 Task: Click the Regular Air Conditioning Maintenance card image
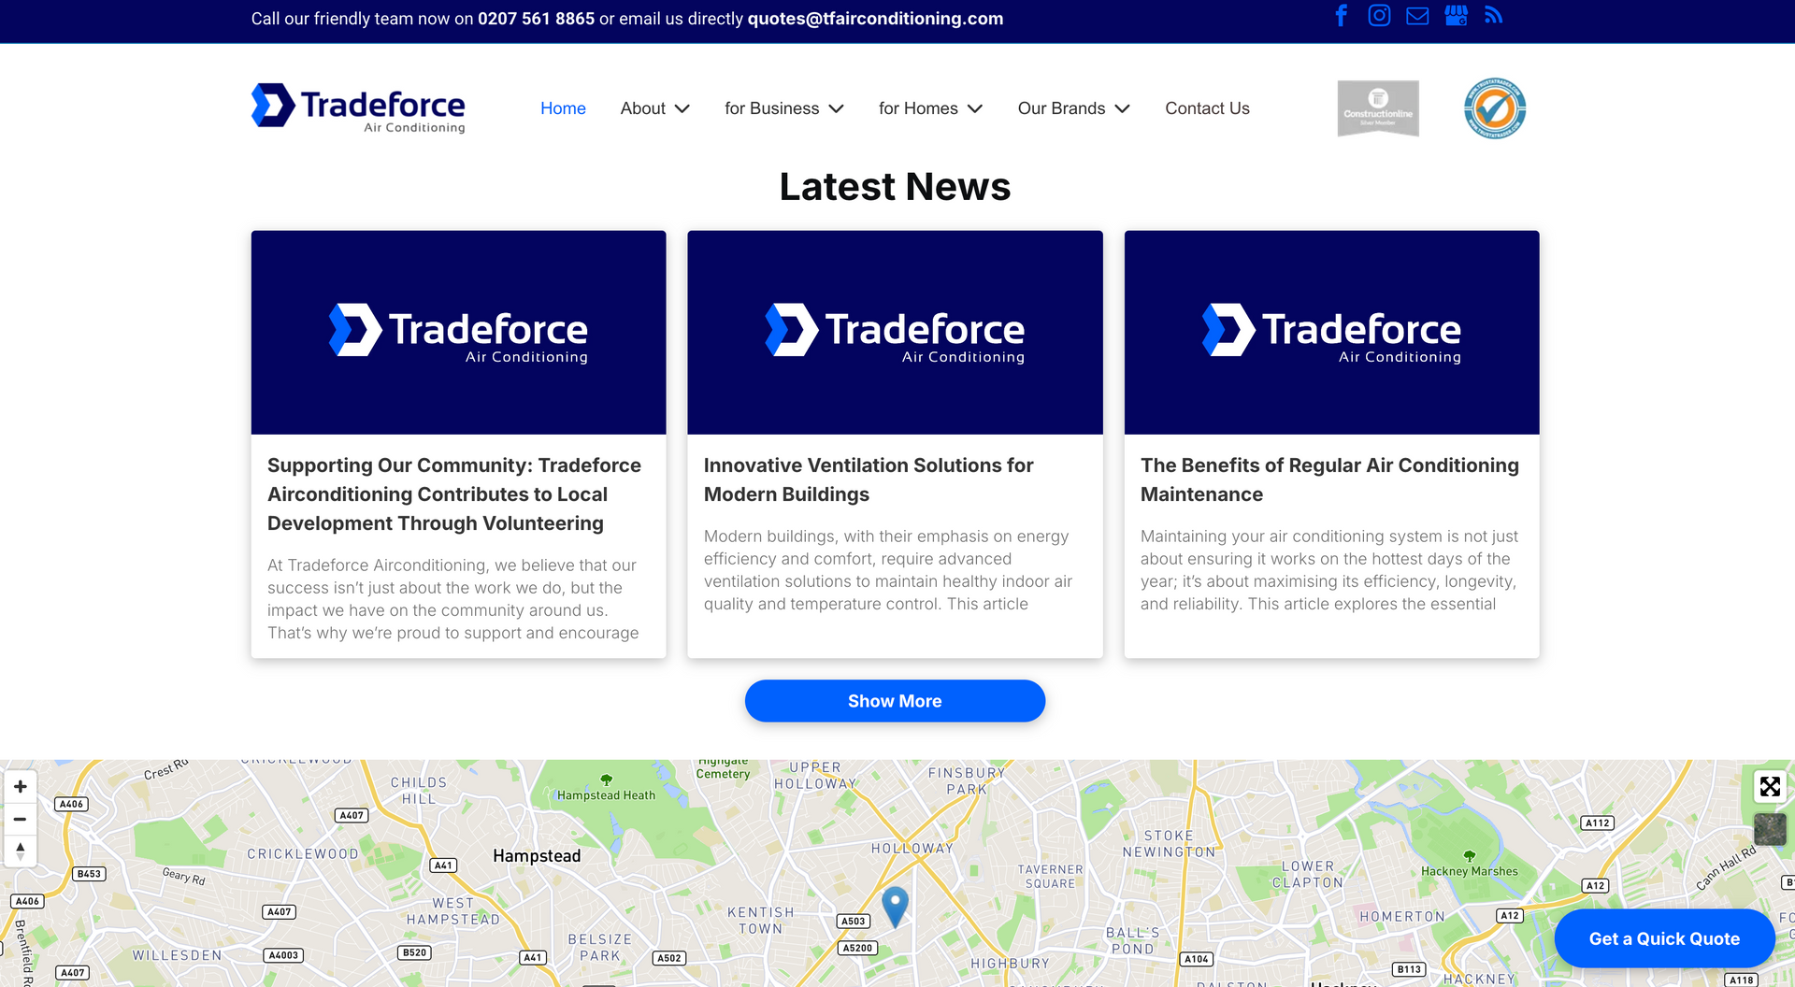coord(1331,332)
